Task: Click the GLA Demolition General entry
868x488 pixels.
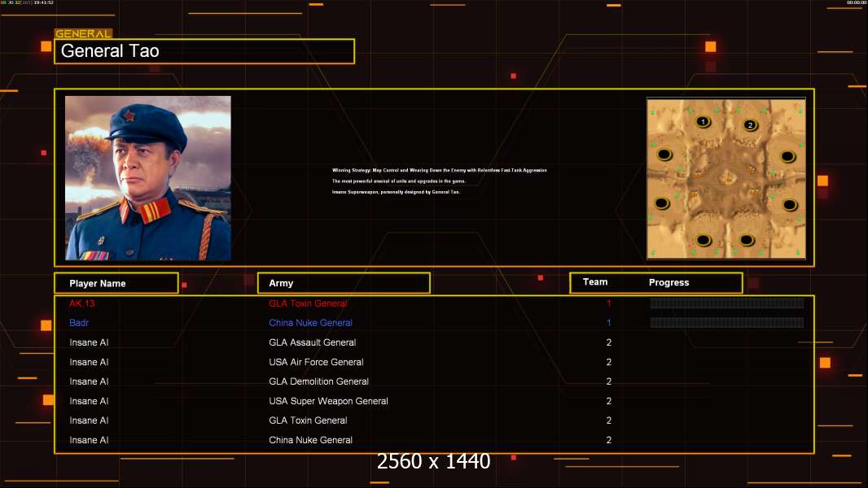Action: point(319,381)
